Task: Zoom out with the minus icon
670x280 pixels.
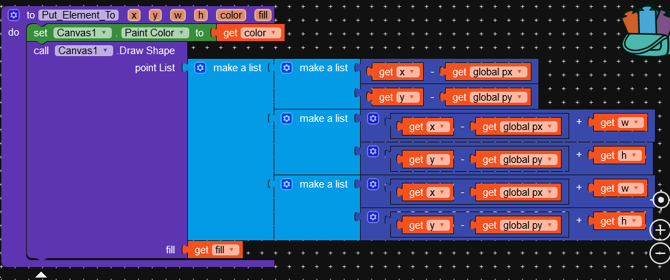Action: 660,253
